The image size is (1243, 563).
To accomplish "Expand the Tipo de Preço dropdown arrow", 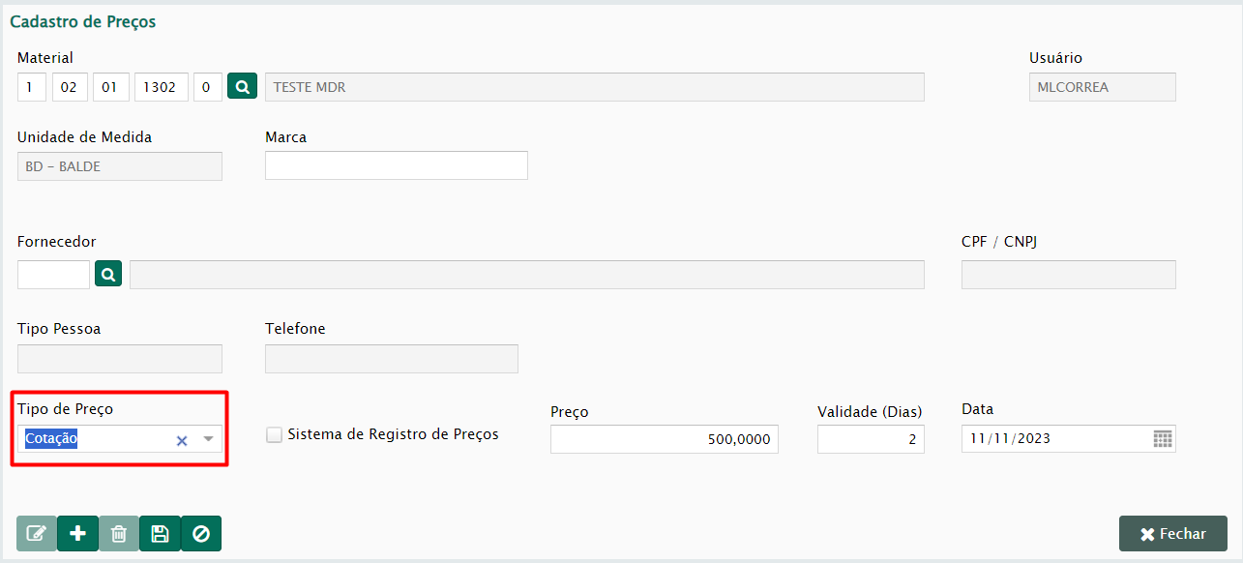I will point(208,439).
